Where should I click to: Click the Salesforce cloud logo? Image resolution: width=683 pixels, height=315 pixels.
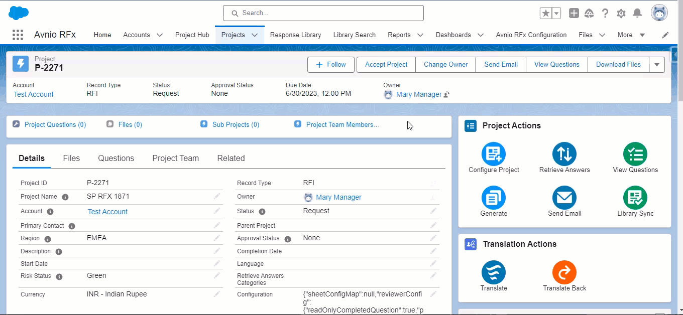tap(19, 13)
